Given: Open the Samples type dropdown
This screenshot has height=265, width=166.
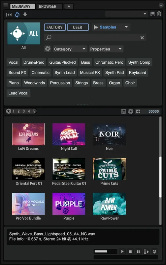Looking at the screenshot, I should [111, 27].
